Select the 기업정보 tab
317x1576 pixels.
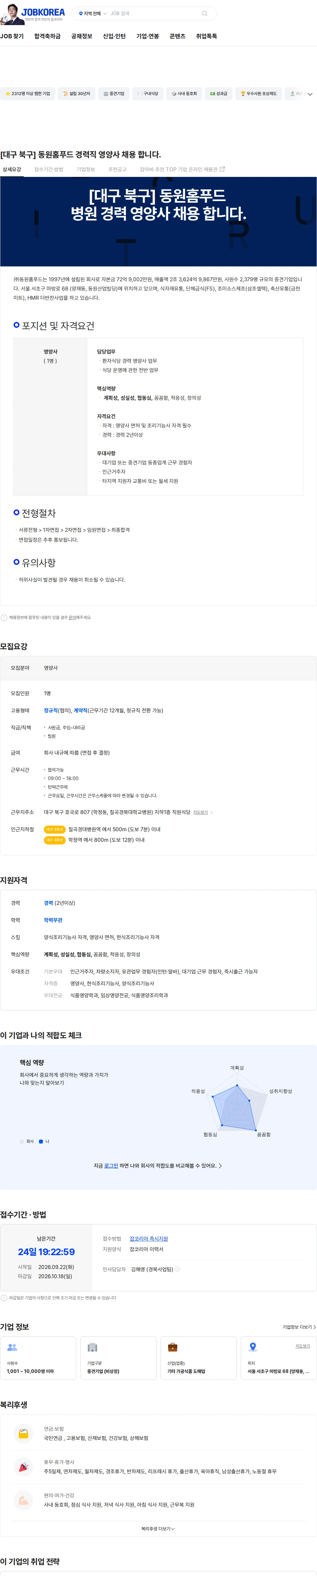point(86,169)
